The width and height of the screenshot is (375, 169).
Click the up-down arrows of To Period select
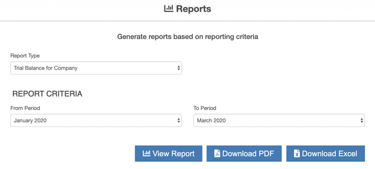coord(362,120)
